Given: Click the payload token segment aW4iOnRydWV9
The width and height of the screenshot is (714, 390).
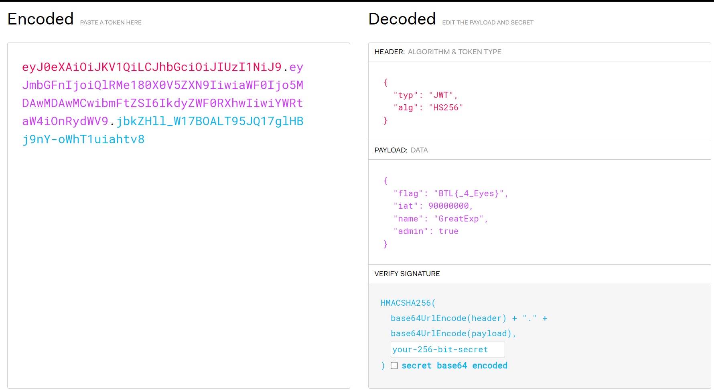Looking at the screenshot, I should [65, 121].
